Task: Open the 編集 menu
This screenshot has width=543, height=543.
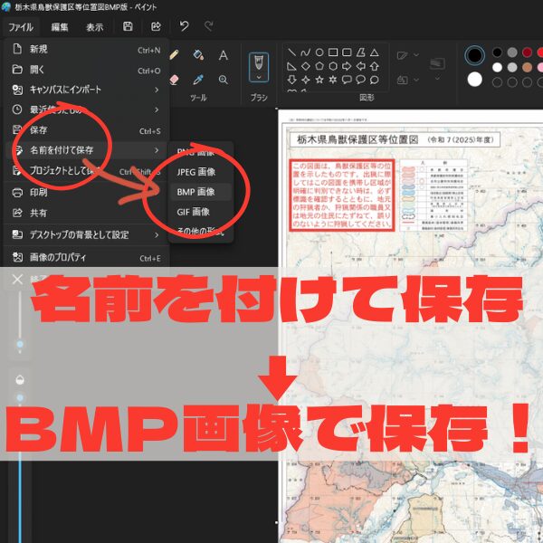Action: tap(60, 27)
